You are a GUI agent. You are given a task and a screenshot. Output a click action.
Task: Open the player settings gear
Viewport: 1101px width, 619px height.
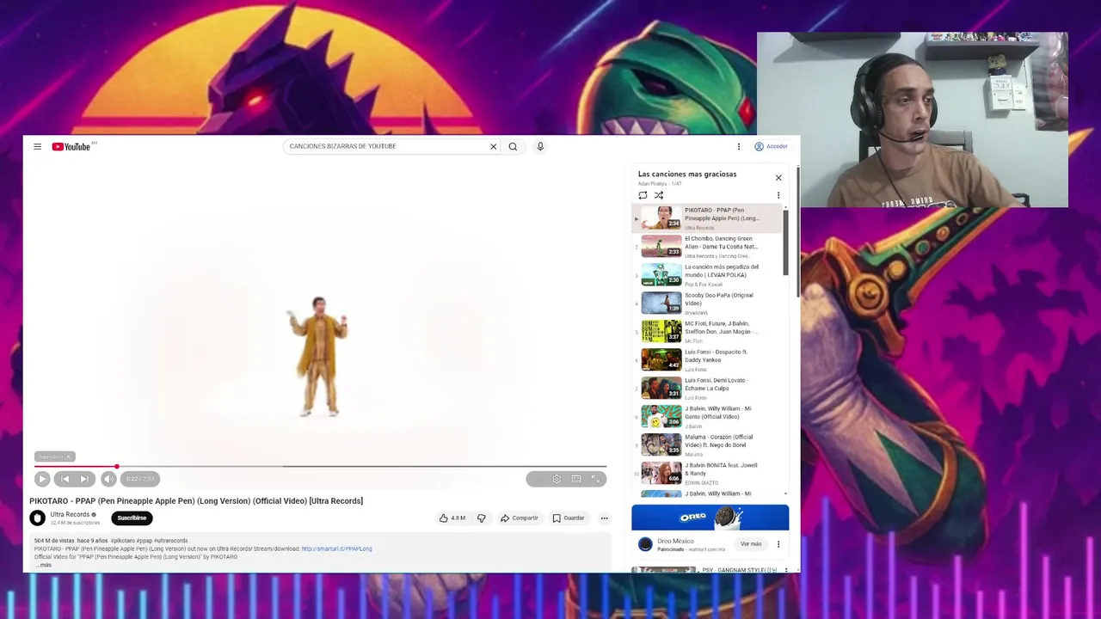(557, 479)
